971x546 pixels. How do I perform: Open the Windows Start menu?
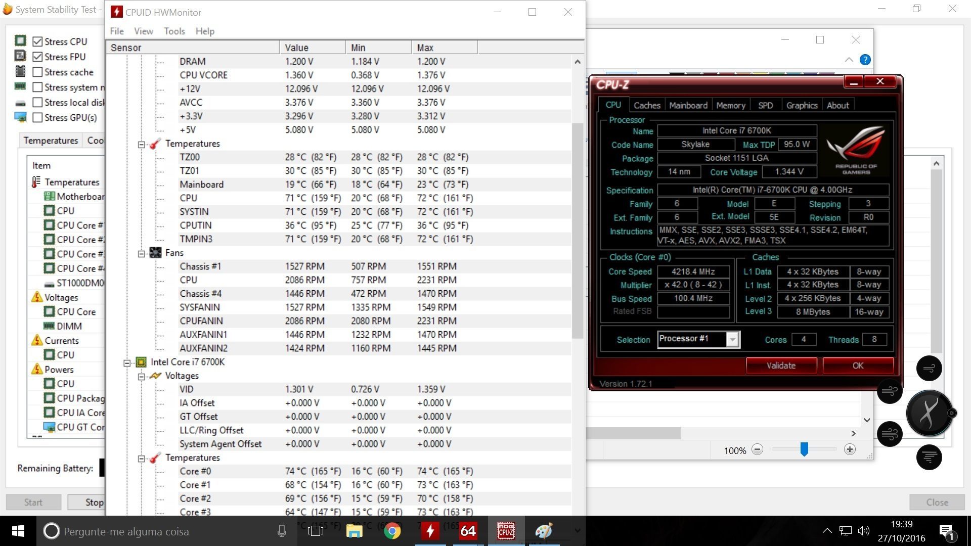(18, 531)
